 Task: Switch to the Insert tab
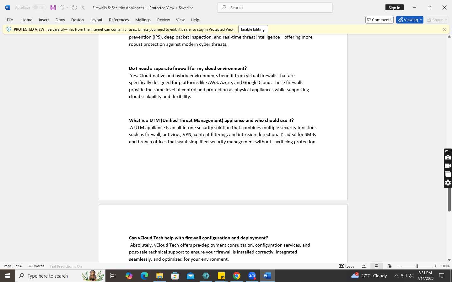point(44,20)
